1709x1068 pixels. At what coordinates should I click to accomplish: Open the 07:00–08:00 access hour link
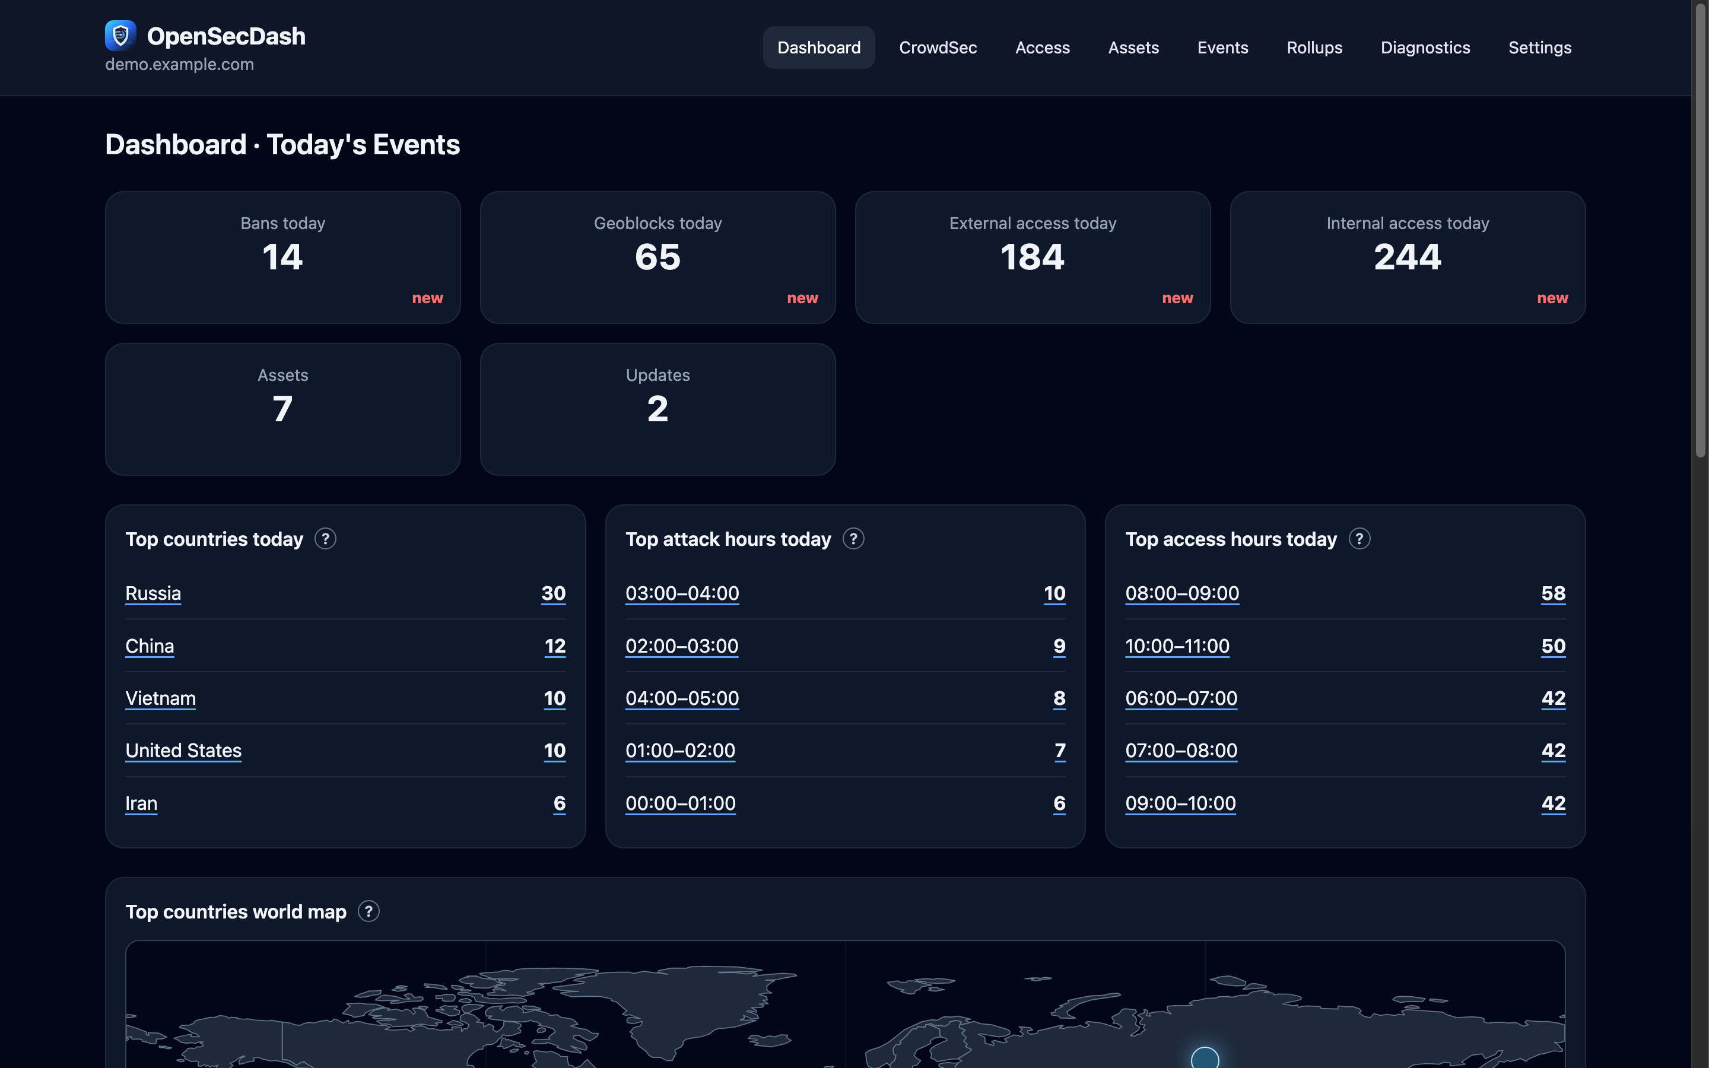[x=1181, y=750]
